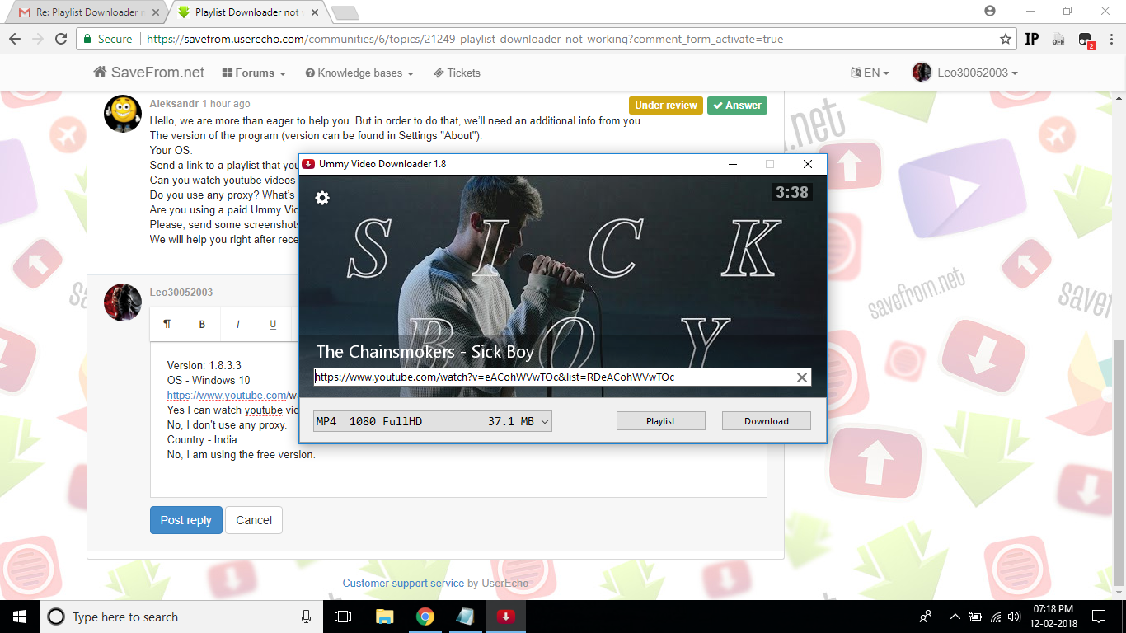Viewport: 1126px width, 633px height.
Task: Cancel the reply
Action: click(x=254, y=520)
